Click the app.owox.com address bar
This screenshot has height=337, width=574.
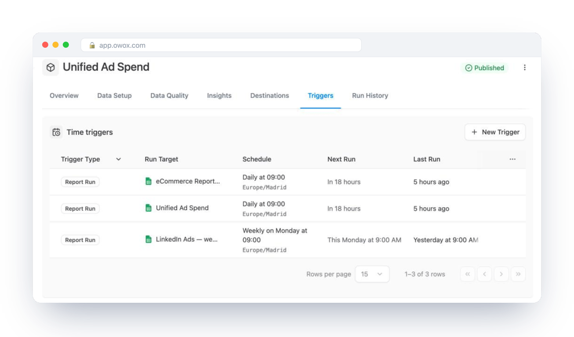click(221, 45)
